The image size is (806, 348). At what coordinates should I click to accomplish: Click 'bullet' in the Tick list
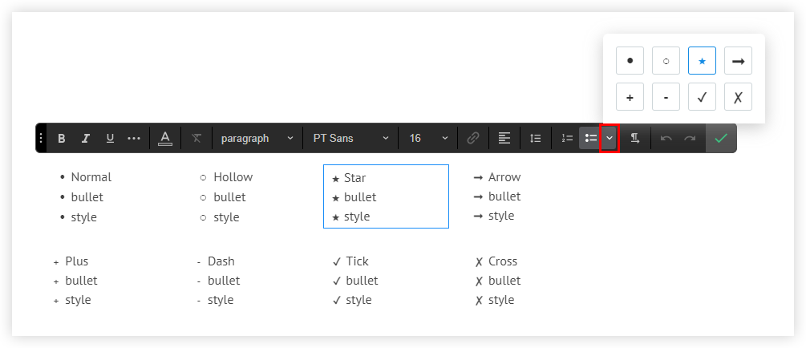(x=362, y=281)
